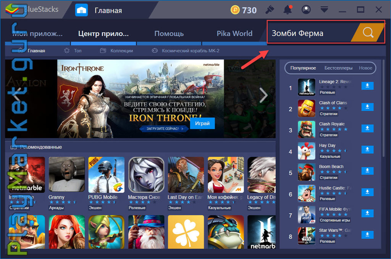Screen dimensions: 391x259
Task: Open Мастера Снов game thumbnail
Action: click(x=146, y=175)
